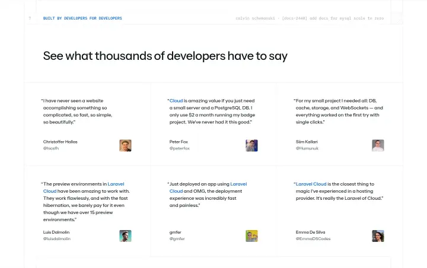Click Siim Kallari's avatar photo

[x=378, y=145]
